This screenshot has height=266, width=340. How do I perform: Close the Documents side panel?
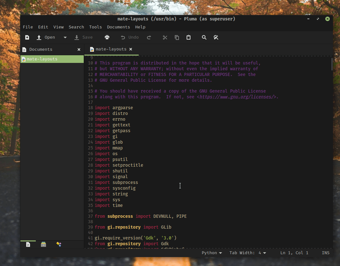click(x=79, y=49)
